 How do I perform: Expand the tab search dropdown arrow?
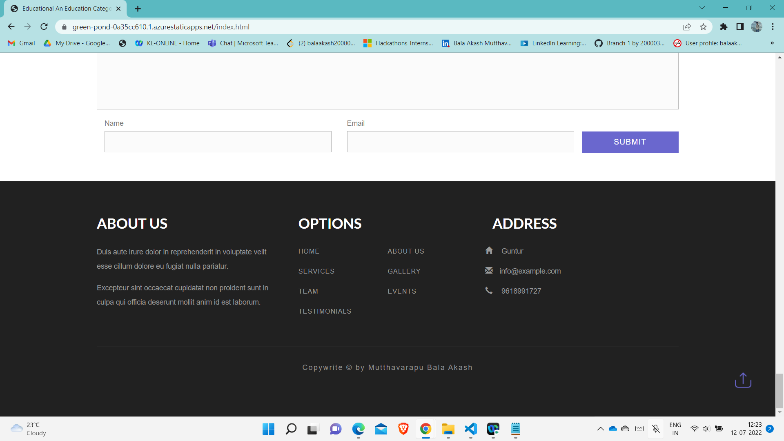click(x=702, y=8)
